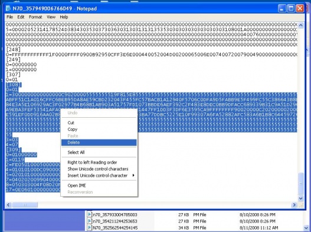Select file N70_352562544254145 in Explorer window
The width and height of the screenshot is (311, 232).
(x=115, y=228)
